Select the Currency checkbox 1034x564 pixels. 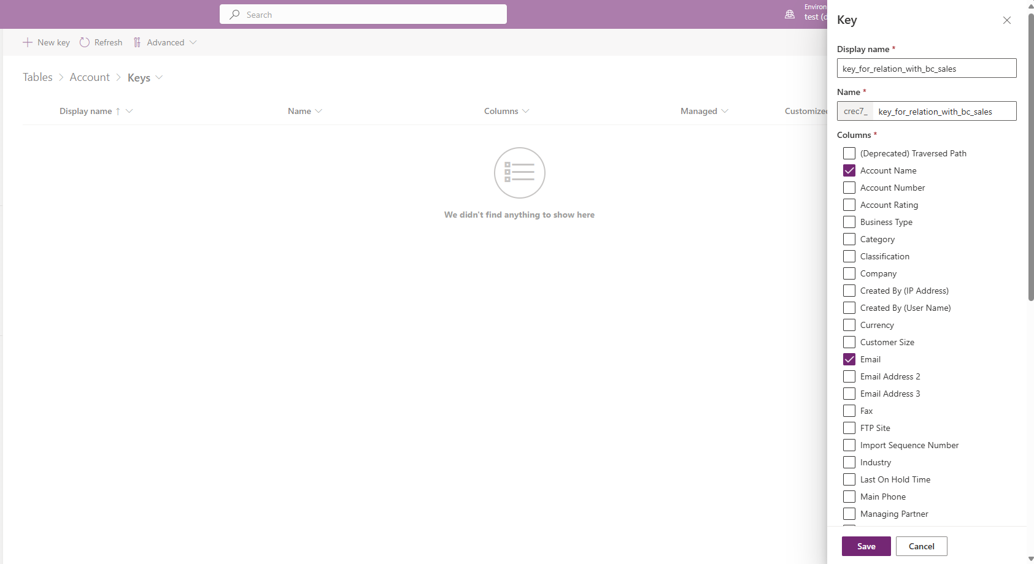click(x=849, y=325)
